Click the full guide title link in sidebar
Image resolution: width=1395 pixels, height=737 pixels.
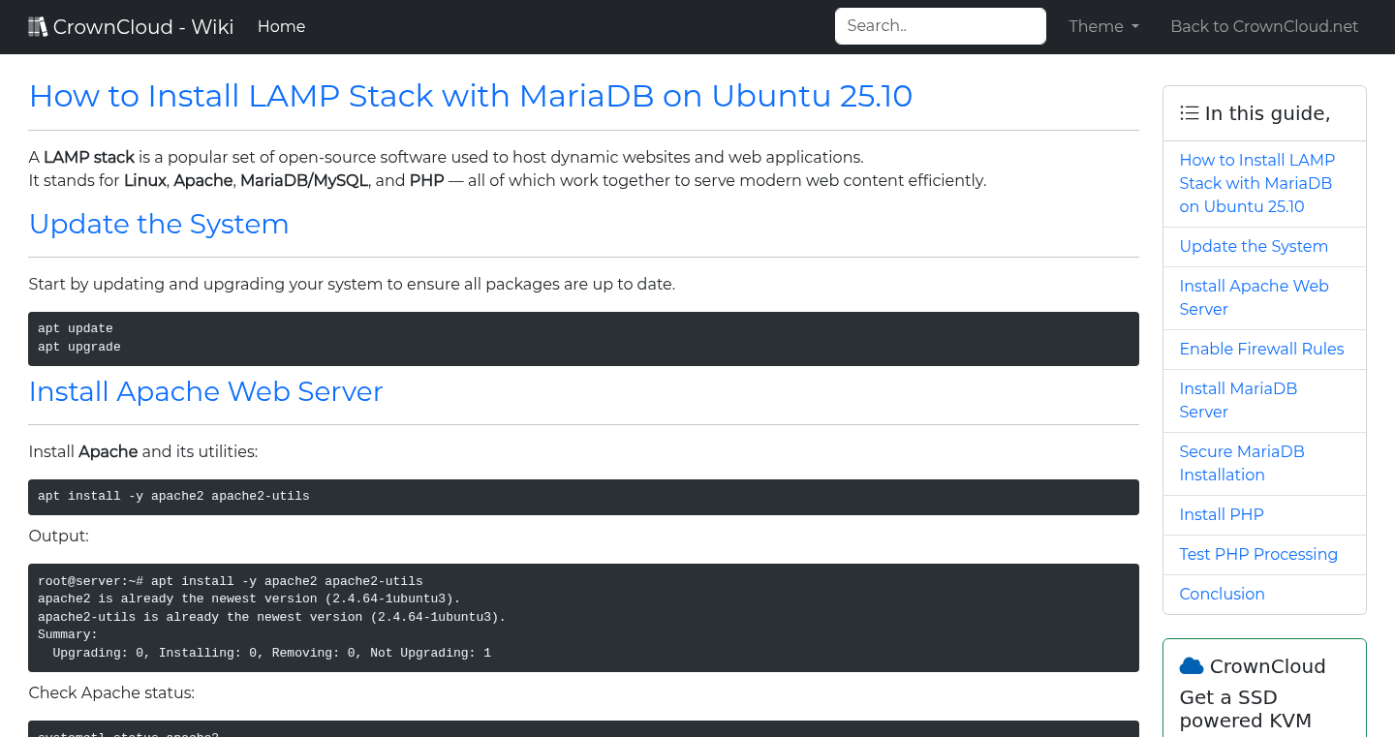coord(1256,183)
